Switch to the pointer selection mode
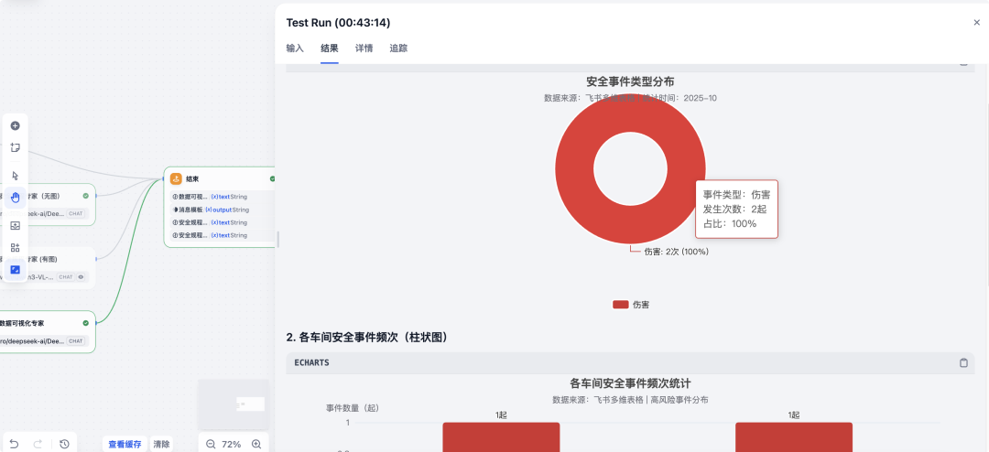Screen dimensions: 989x452 [x=16, y=176]
